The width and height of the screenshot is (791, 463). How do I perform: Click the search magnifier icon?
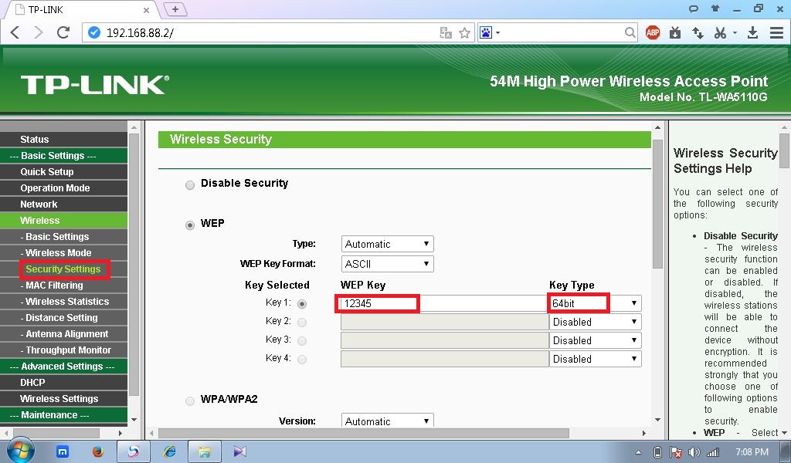630,32
